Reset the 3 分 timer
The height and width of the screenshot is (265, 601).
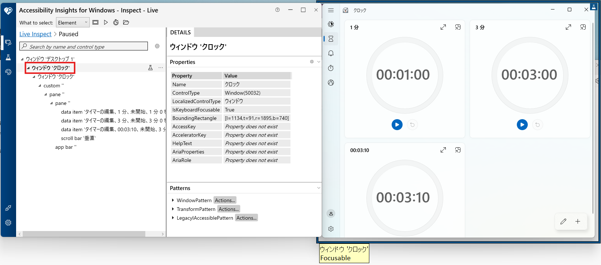pos(538,125)
